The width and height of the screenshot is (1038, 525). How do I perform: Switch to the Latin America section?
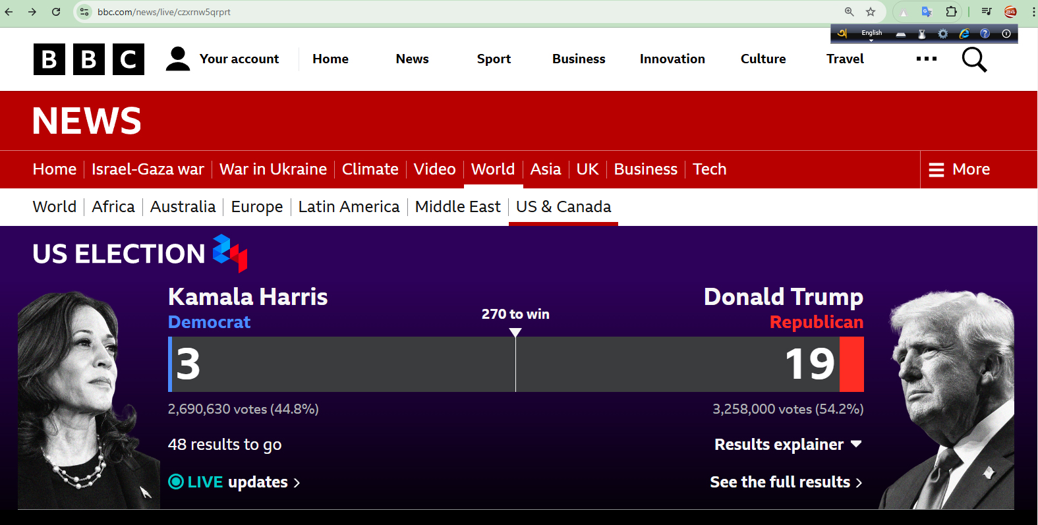tap(349, 207)
